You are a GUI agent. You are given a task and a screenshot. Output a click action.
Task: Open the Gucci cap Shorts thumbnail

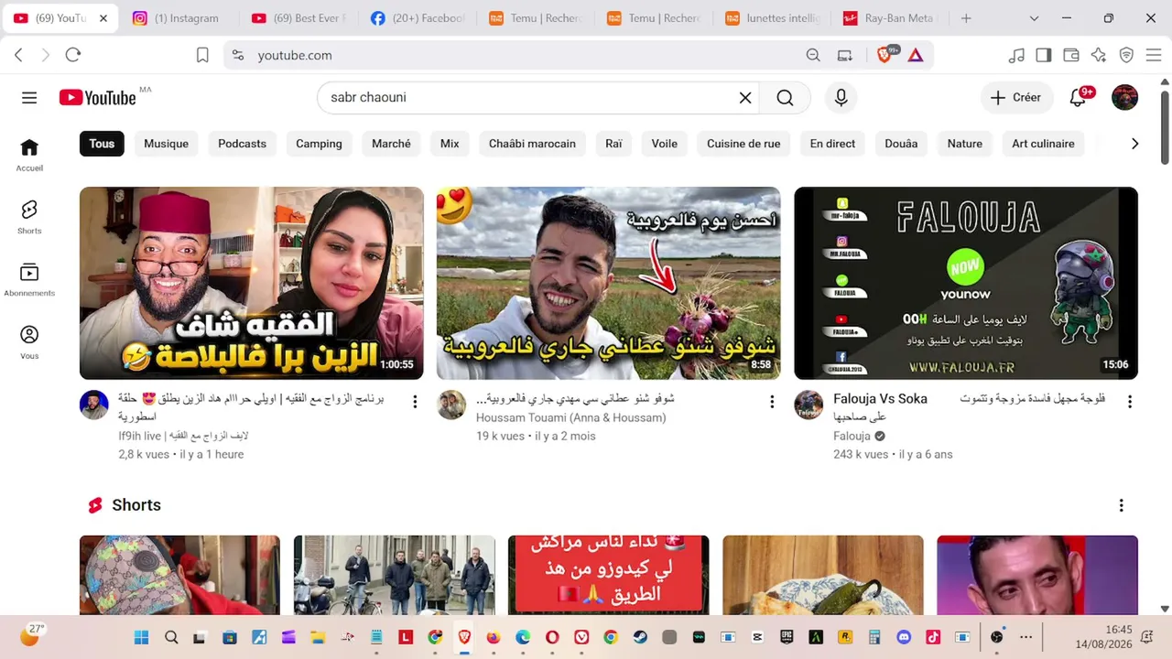(179, 575)
